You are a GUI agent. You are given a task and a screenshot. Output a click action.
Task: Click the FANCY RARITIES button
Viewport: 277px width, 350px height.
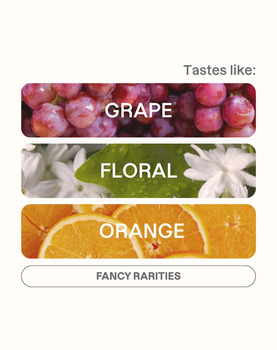(x=138, y=276)
